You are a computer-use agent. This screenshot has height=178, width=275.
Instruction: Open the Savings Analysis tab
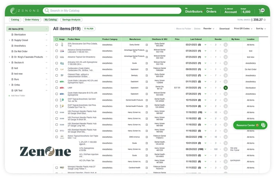(71, 20)
